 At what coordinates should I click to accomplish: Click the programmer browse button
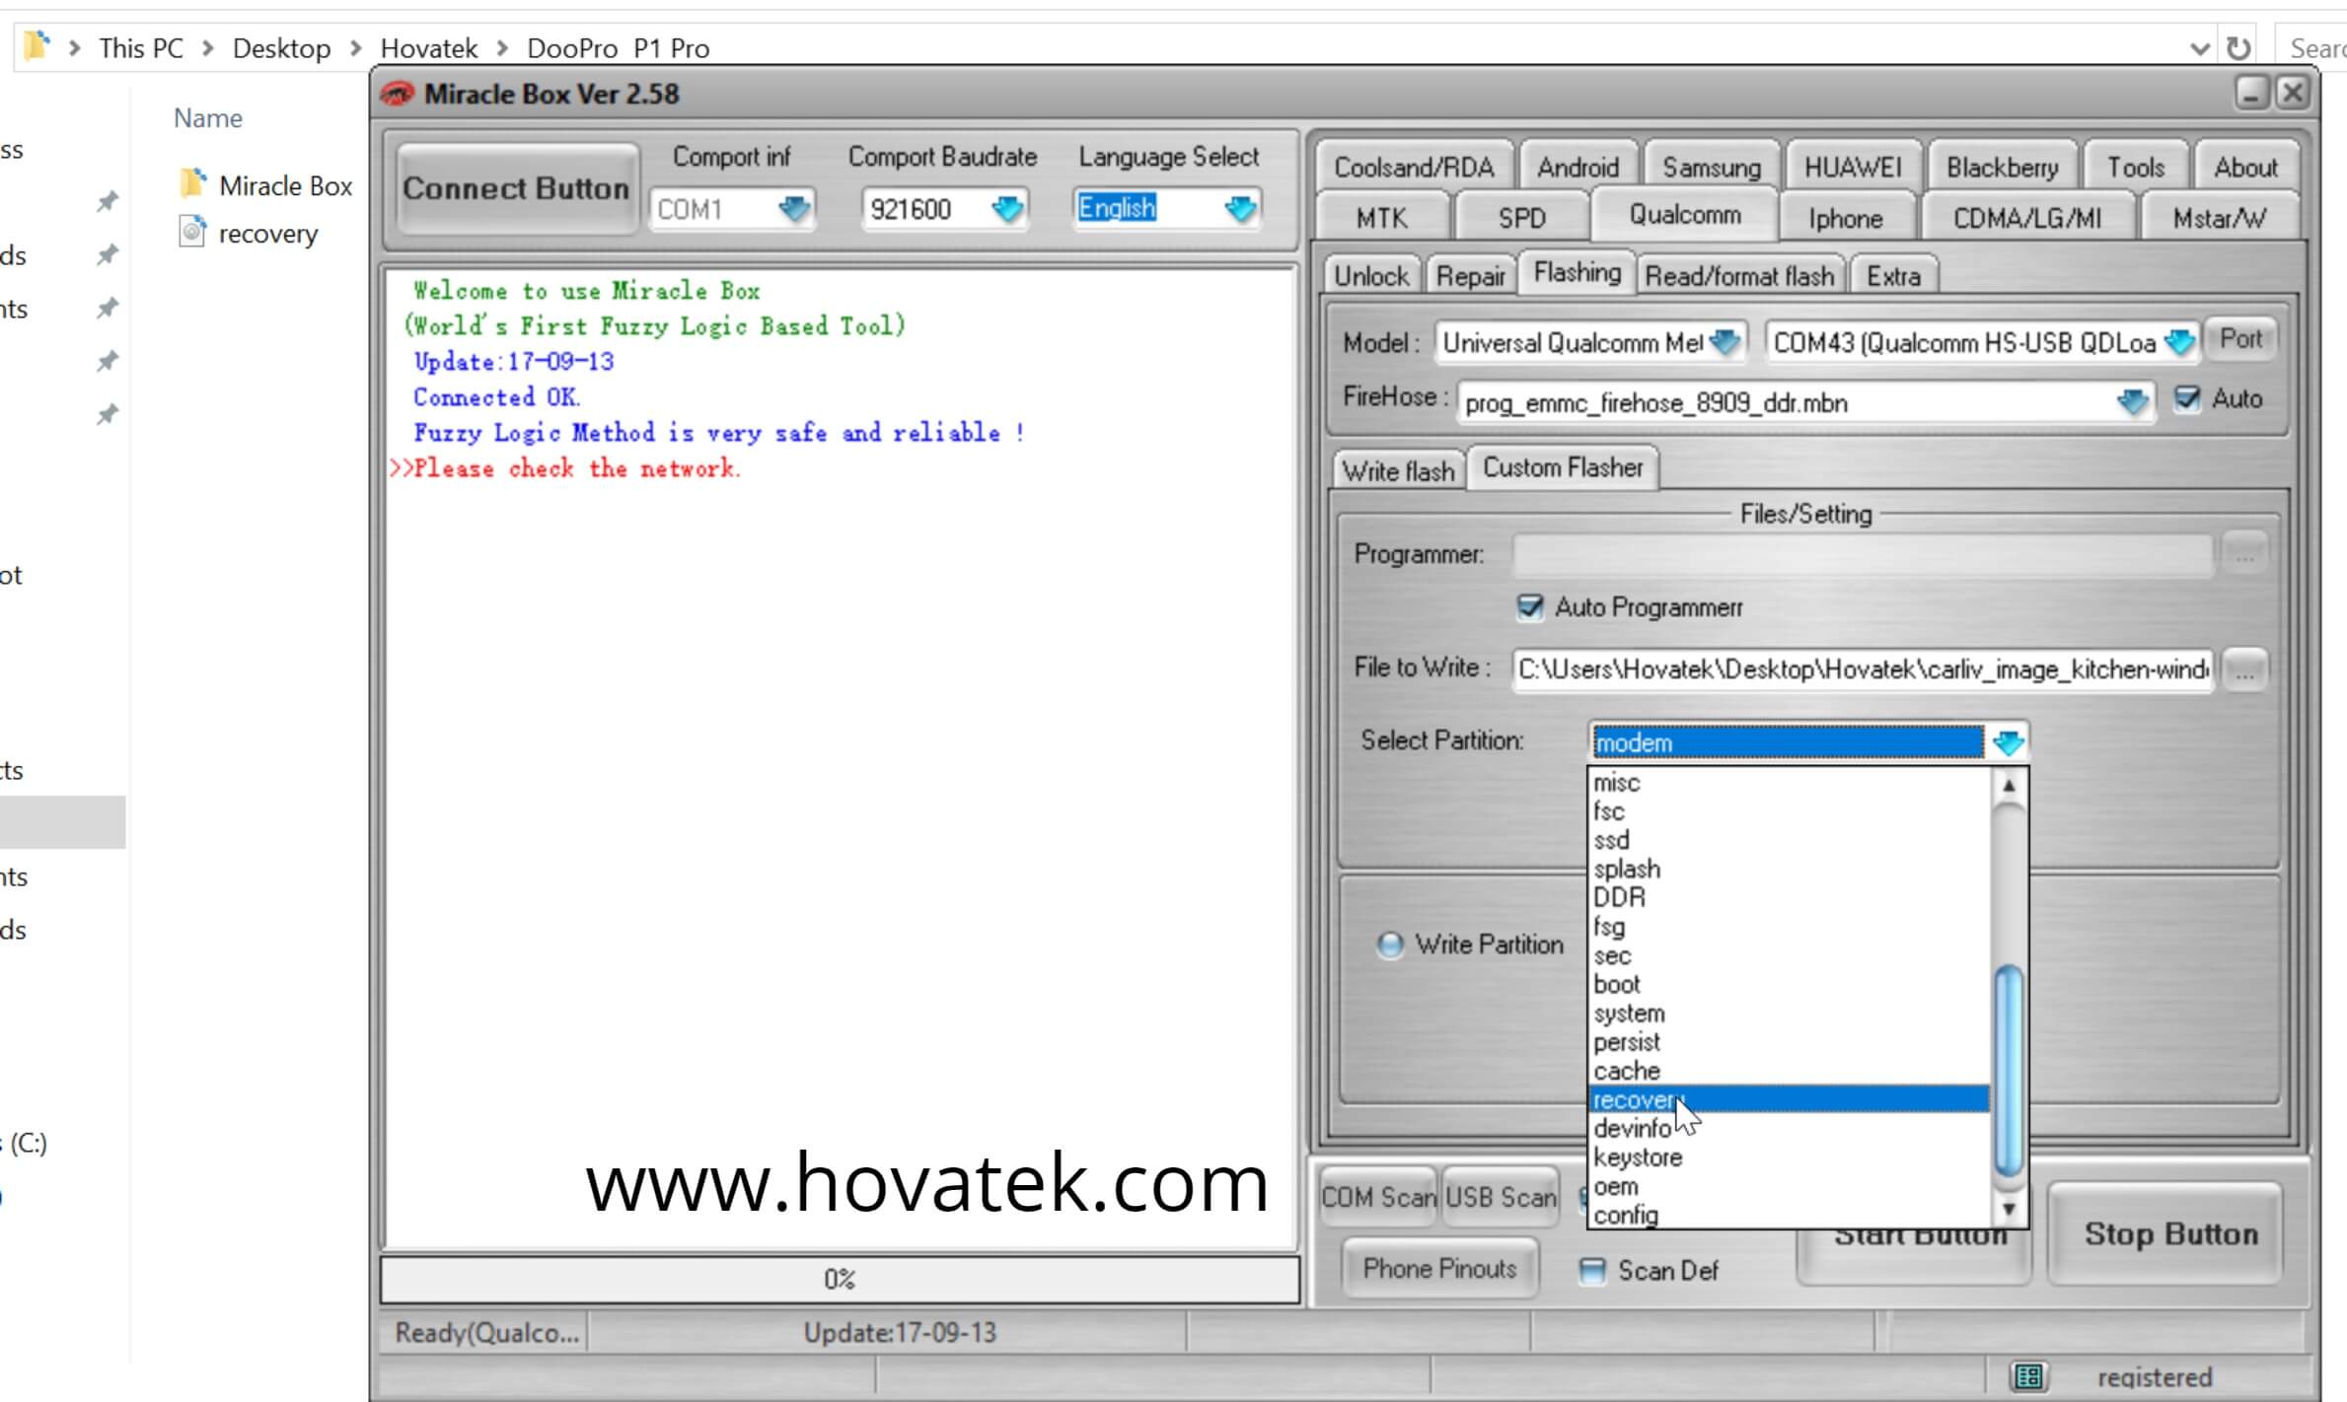[x=2244, y=555]
